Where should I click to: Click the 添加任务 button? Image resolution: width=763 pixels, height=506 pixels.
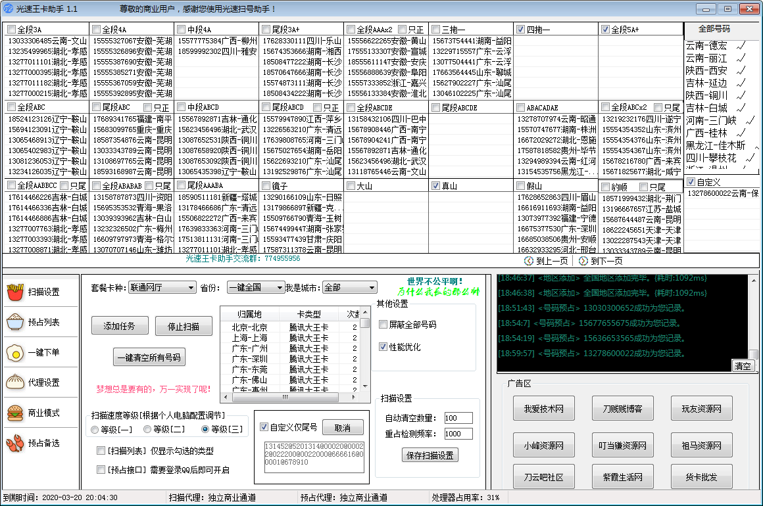pyautogui.click(x=119, y=326)
